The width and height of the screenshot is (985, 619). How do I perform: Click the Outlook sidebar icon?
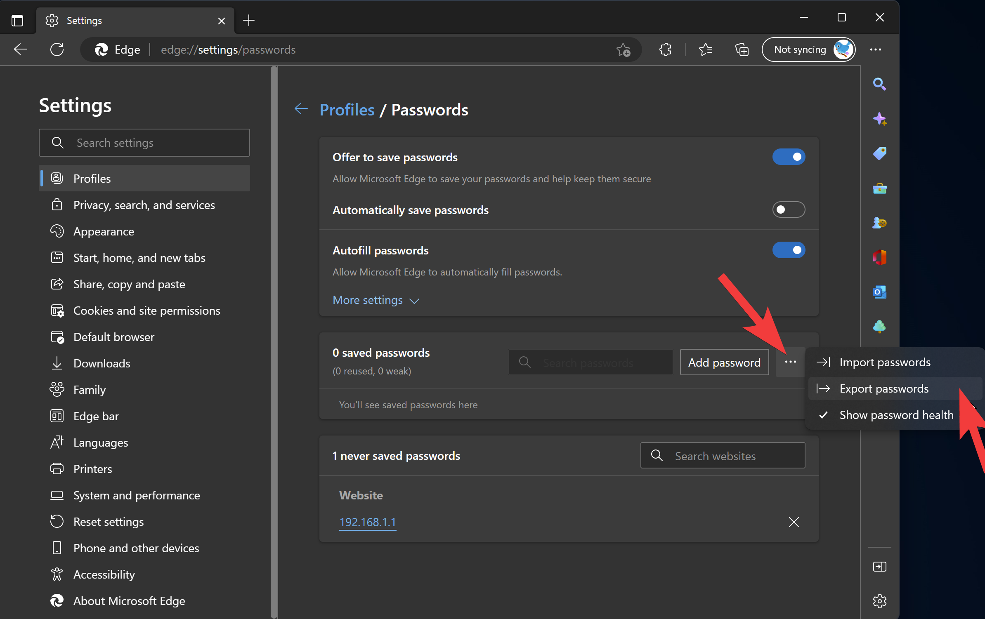[x=879, y=292]
